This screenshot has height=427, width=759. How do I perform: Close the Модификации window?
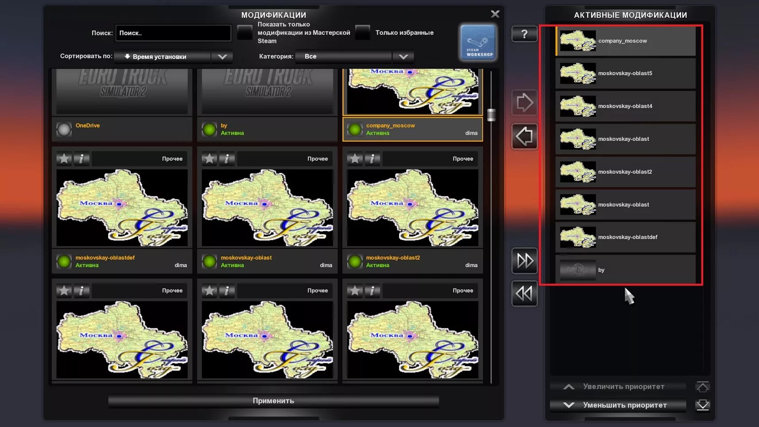(495, 14)
